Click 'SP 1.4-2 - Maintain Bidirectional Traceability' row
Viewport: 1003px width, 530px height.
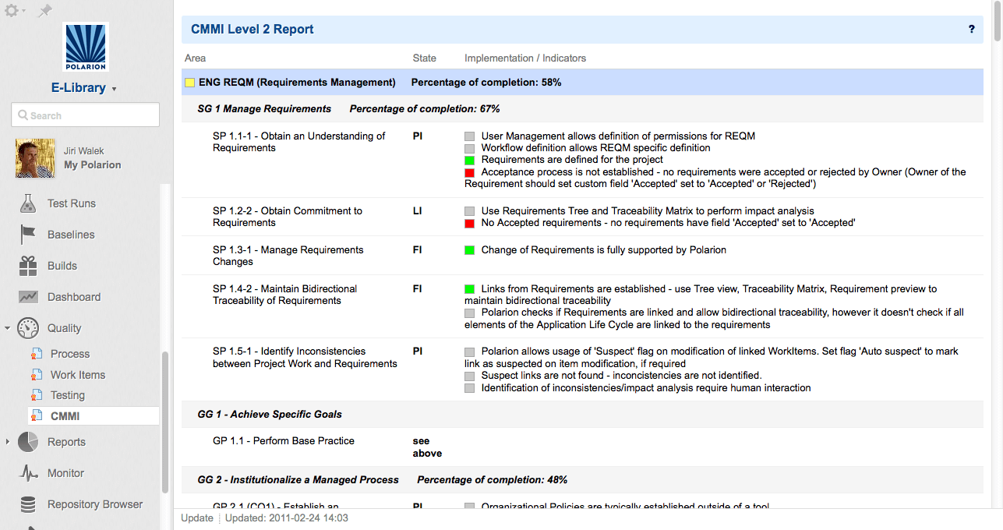(285, 295)
